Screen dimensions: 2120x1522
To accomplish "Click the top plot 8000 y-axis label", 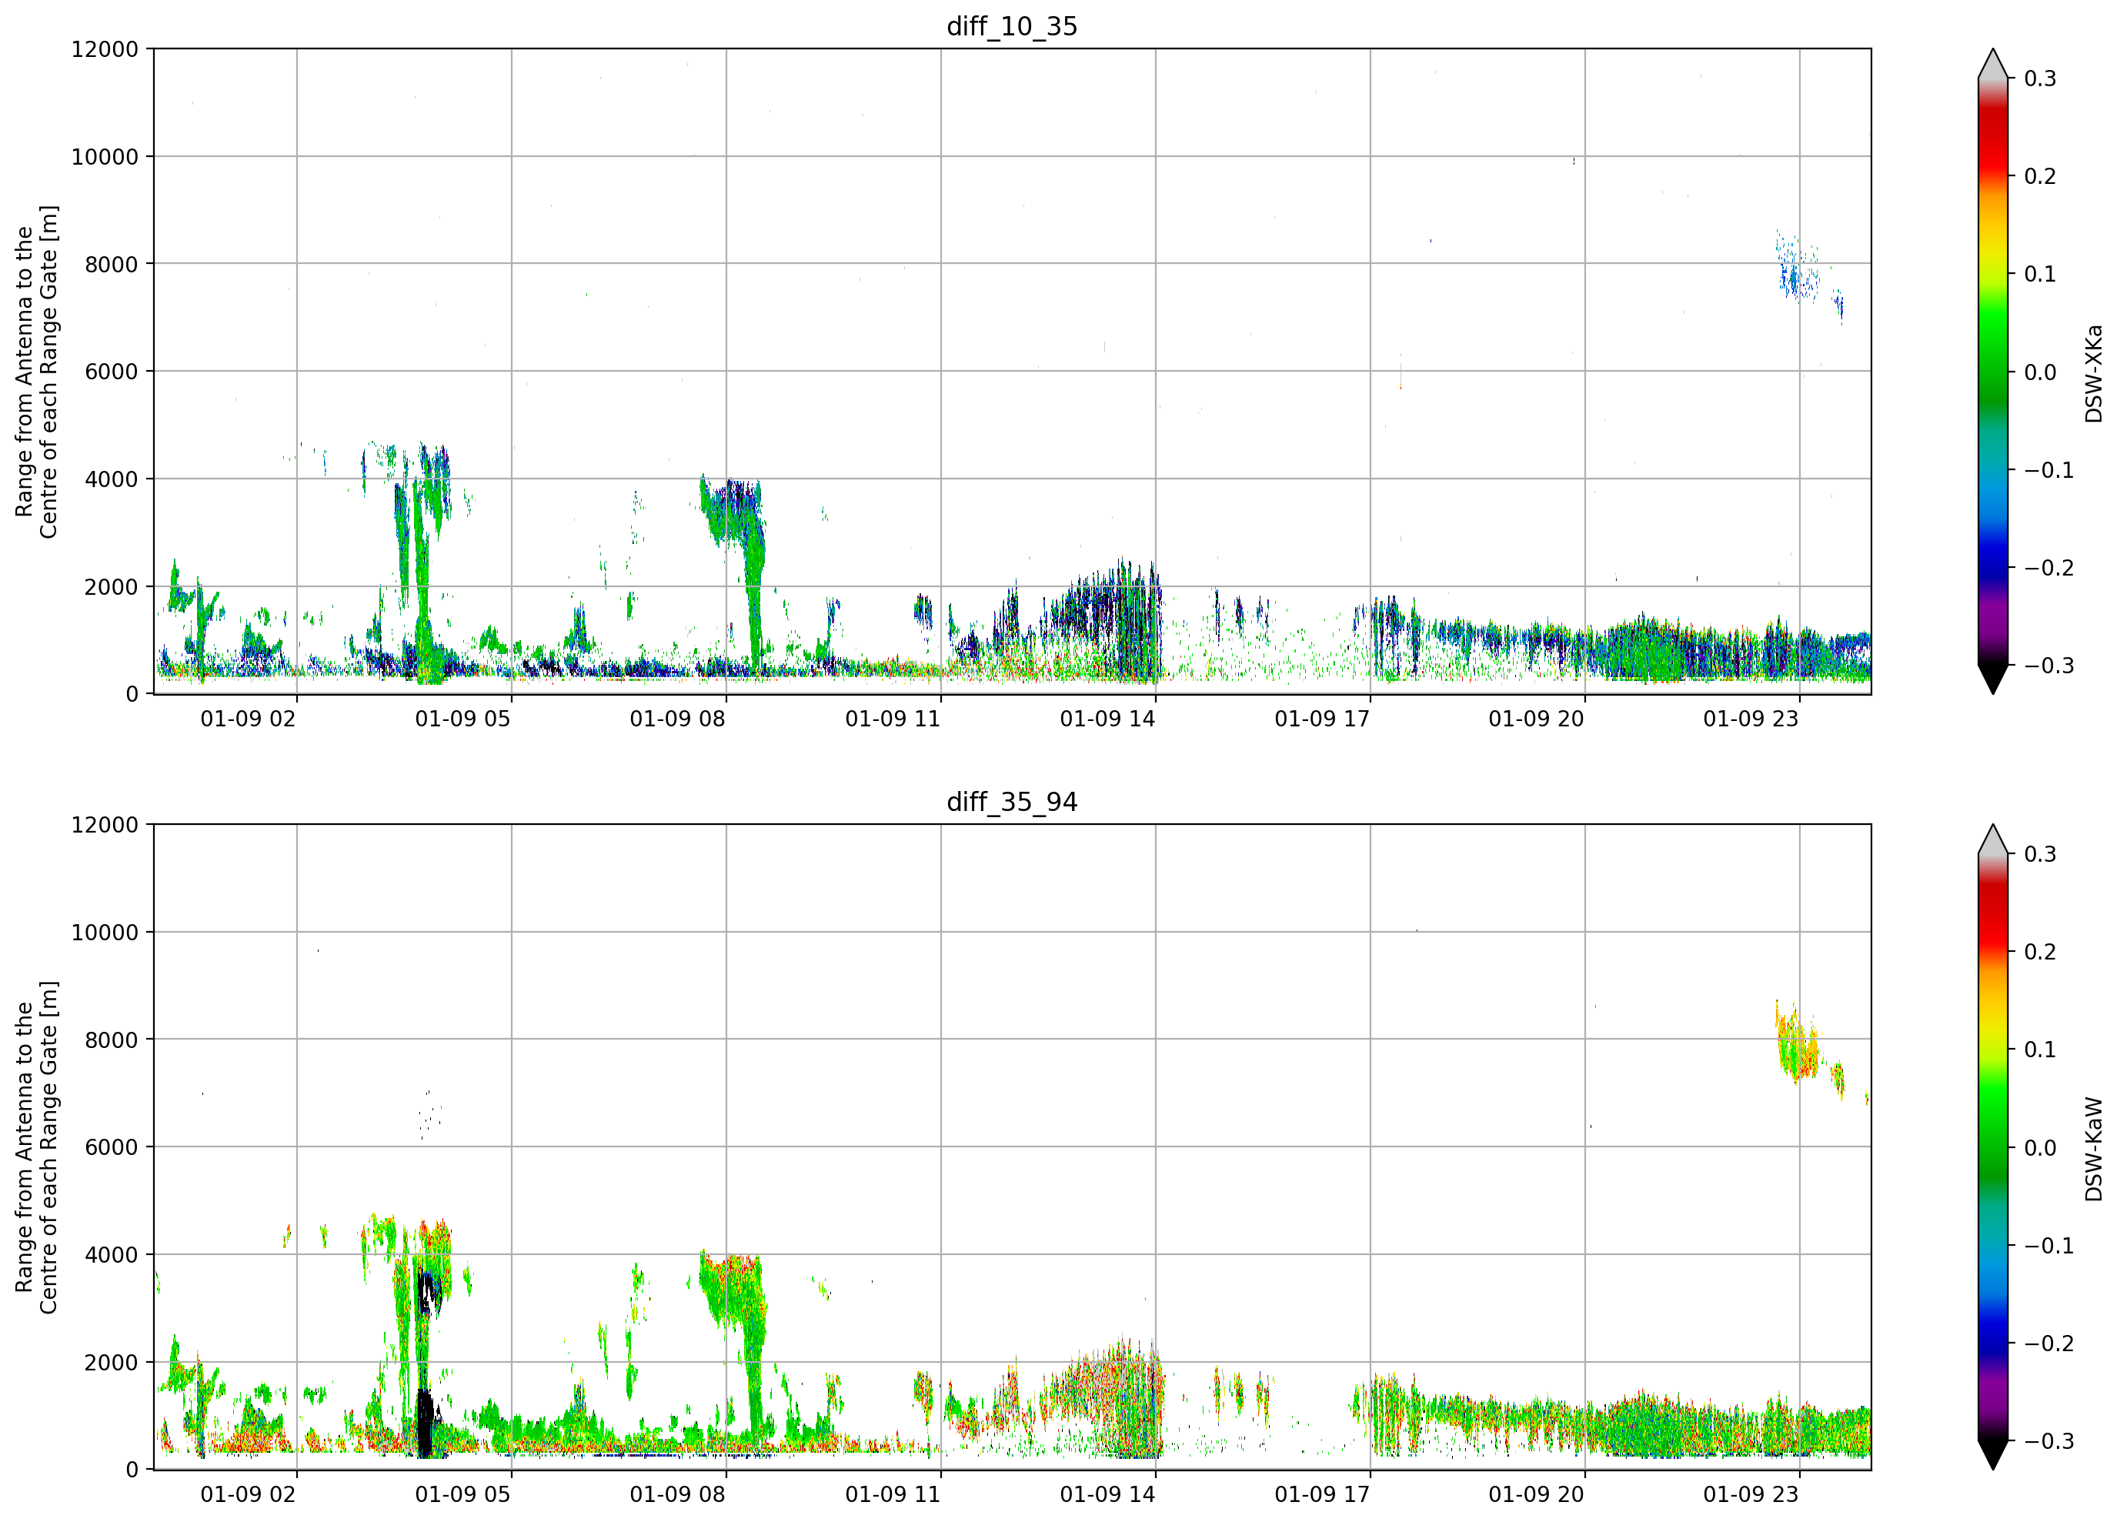I will pos(112,264).
